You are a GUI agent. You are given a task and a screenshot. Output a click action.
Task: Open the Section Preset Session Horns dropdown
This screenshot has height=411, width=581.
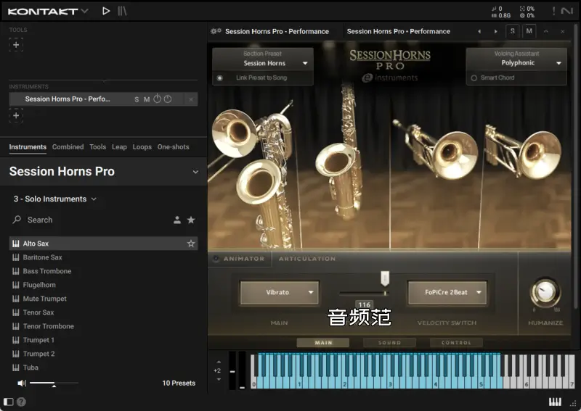[x=263, y=59]
